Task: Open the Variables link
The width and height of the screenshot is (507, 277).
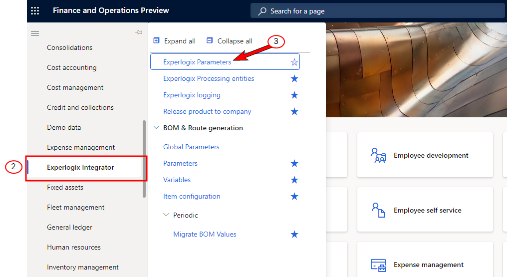Action: click(x=177, y=180)
